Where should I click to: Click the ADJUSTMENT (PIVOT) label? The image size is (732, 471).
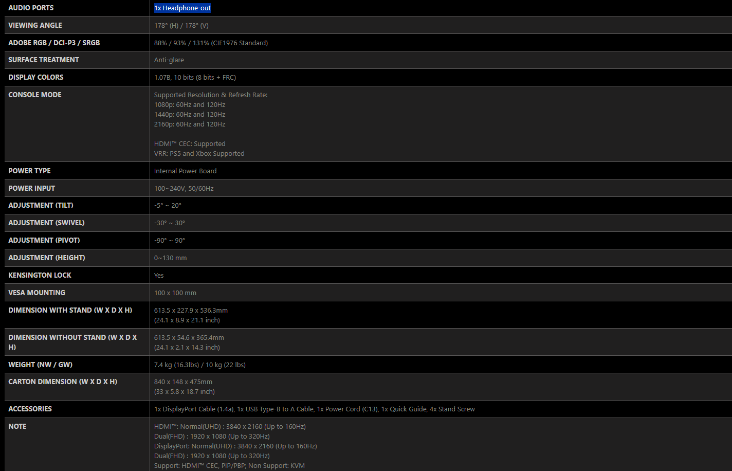44,240
